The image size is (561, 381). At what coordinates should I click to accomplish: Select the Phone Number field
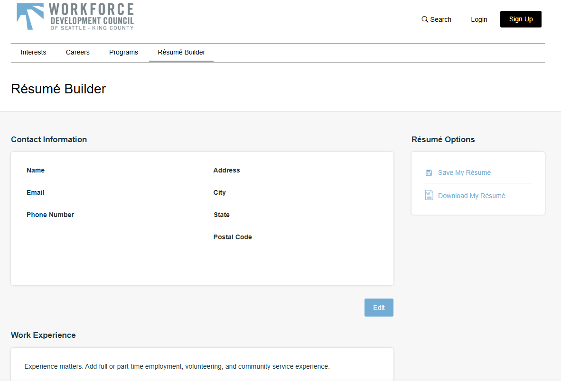[x=50, y=215]
